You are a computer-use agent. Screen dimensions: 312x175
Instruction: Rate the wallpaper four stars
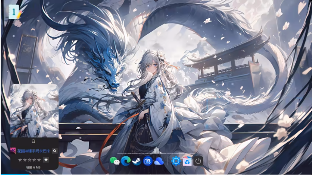click(x=34, y=160)
